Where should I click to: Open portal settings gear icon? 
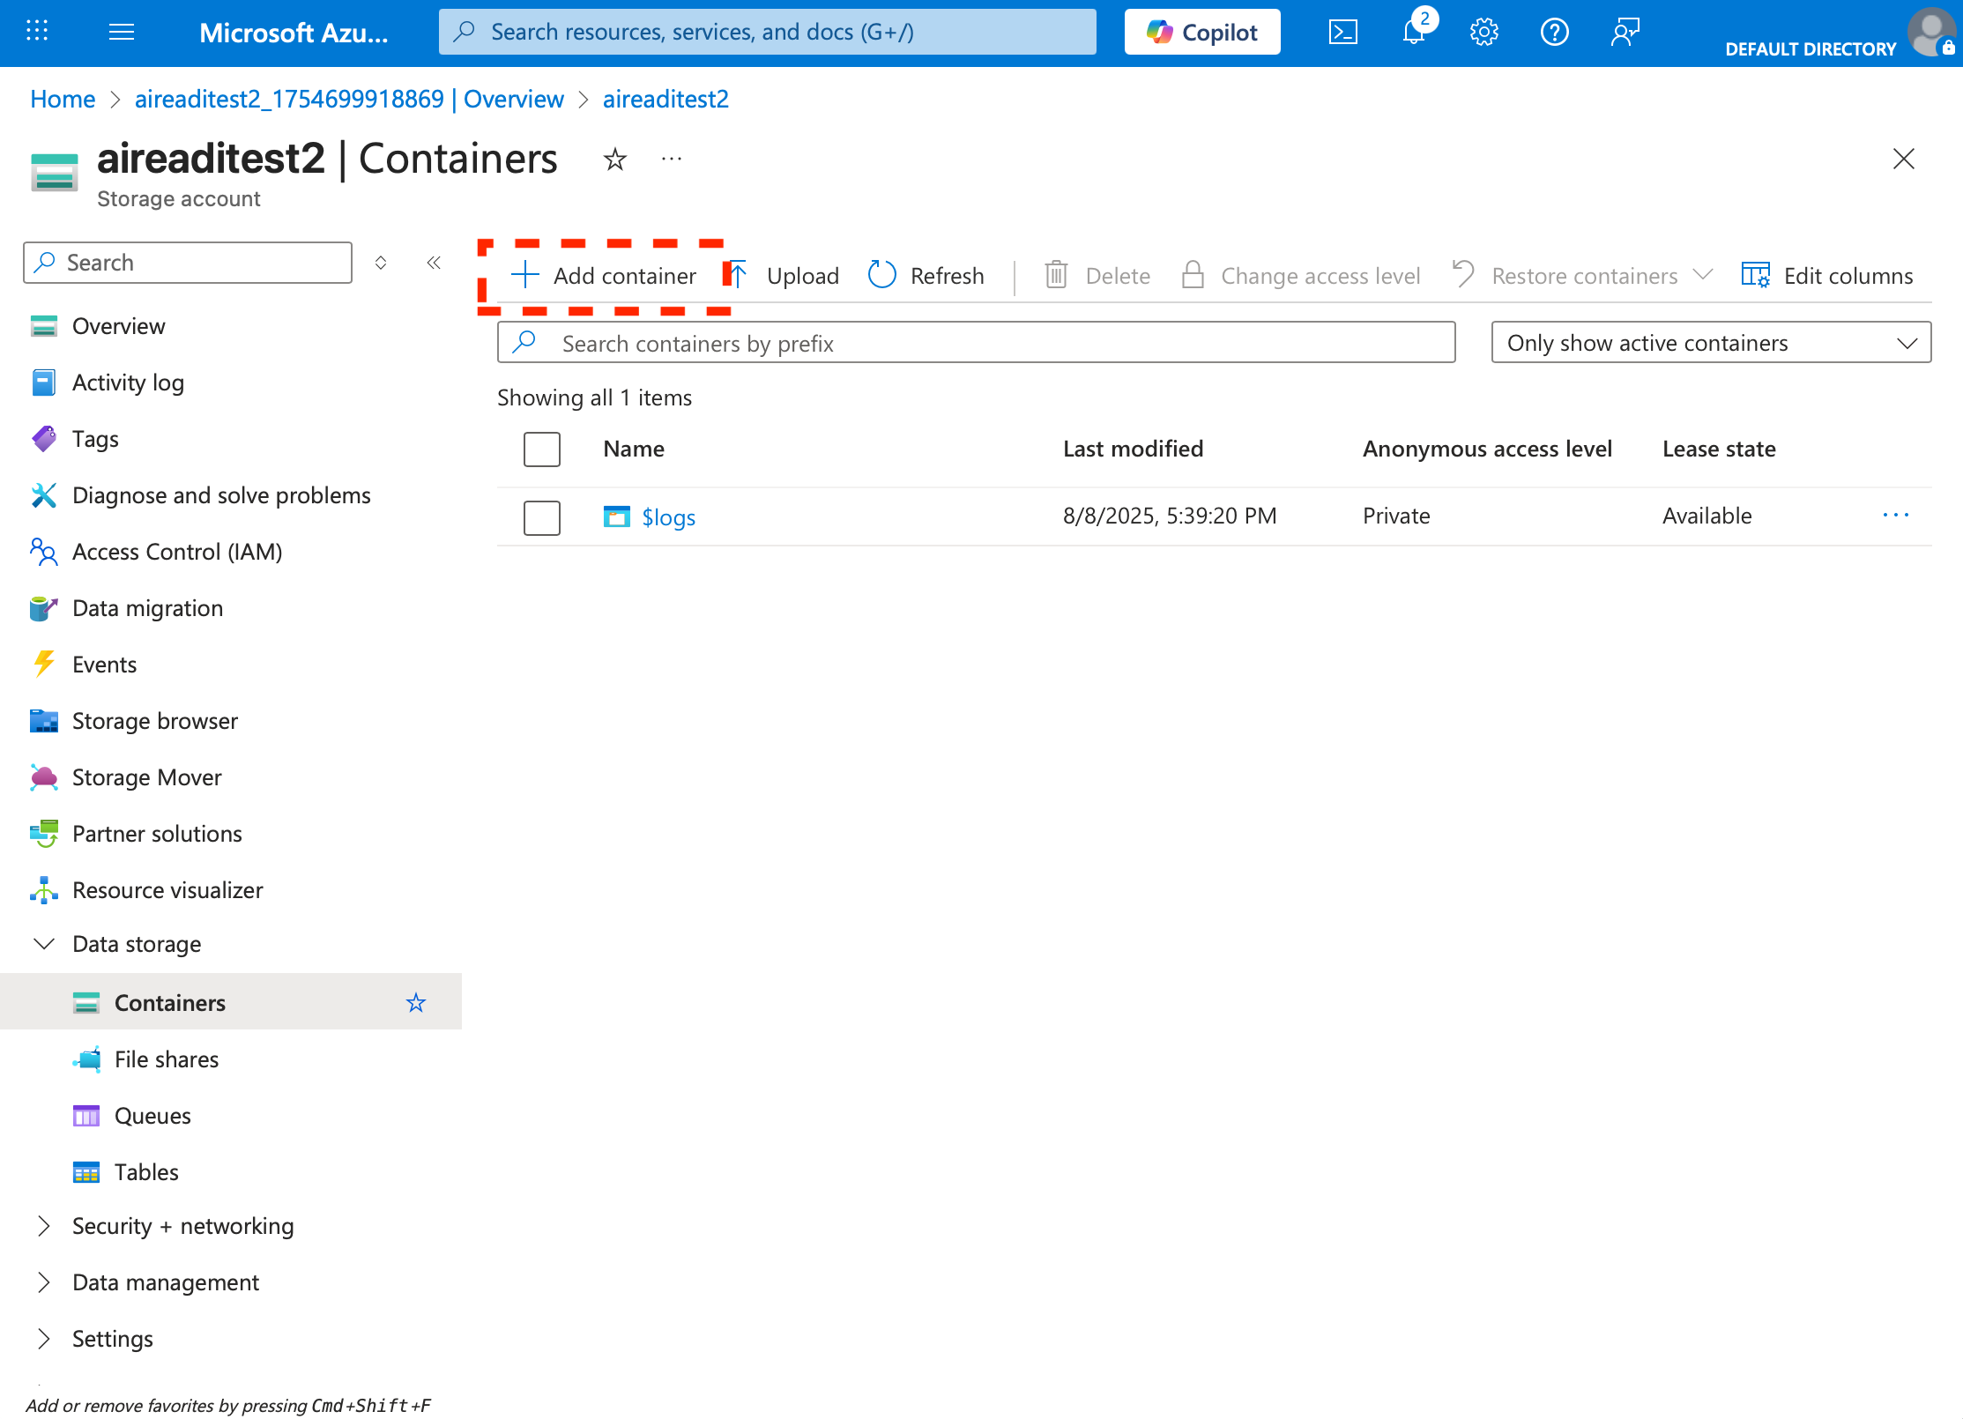[1483, 33]
